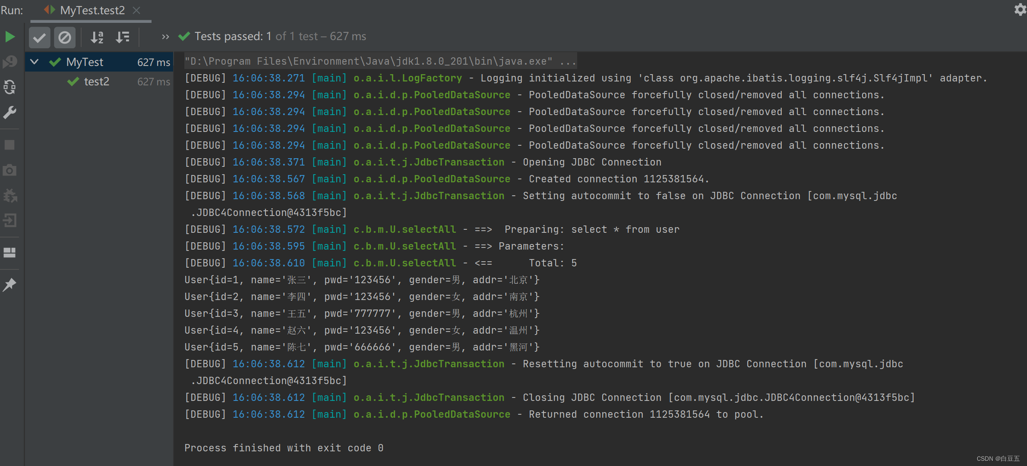
Task: Toggle Show Ignored tests button
Action: point(65,37)
